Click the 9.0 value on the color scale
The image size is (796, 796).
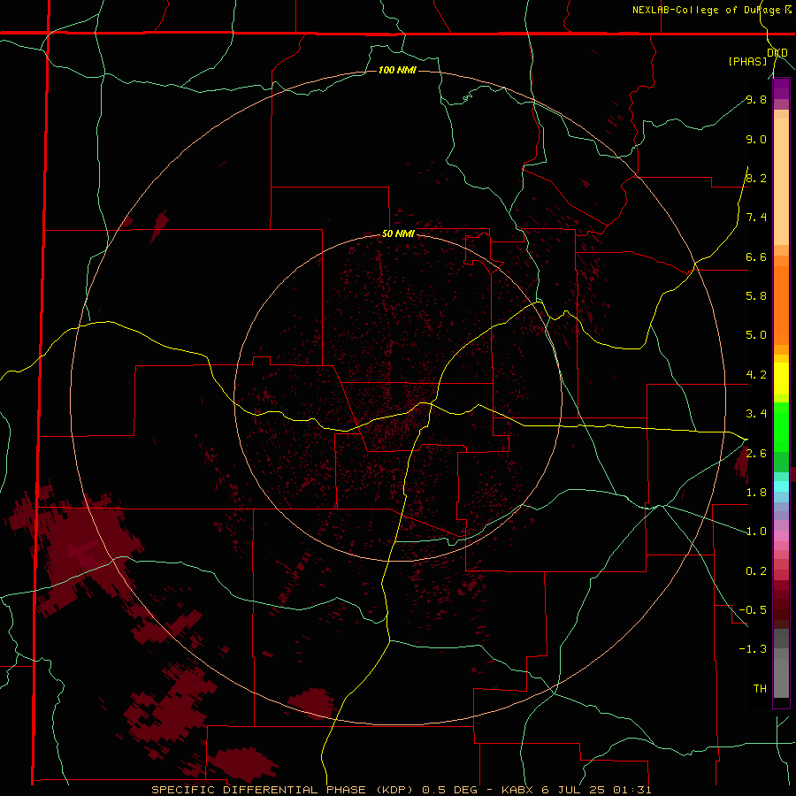pos(756,140)
